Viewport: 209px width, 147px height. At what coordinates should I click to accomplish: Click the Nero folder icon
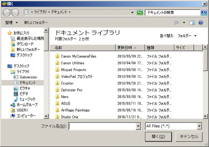tap(57, 97)
